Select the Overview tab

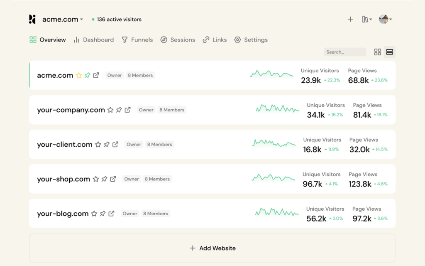48,40
